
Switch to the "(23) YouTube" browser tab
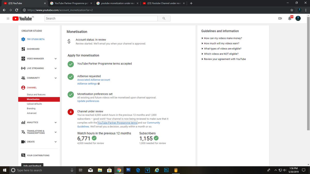[25, 3]
